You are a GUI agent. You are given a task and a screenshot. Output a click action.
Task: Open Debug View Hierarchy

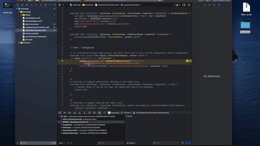pos(89,113)
